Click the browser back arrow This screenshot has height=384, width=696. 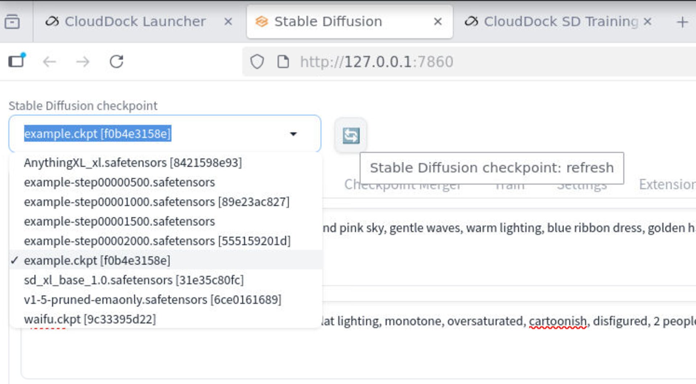pyautogui.click(x=49, y=62)
